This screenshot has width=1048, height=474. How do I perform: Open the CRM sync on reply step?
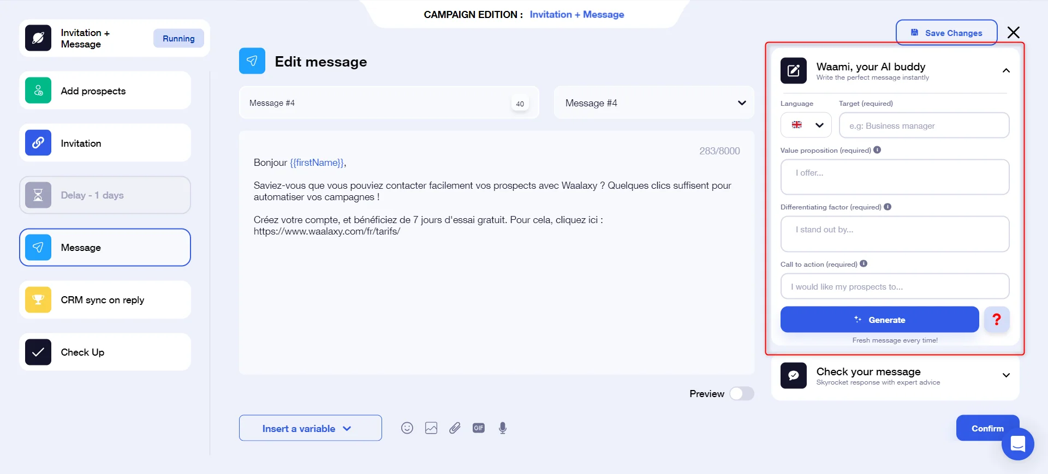pyautogui.click(x=105, y=300)
